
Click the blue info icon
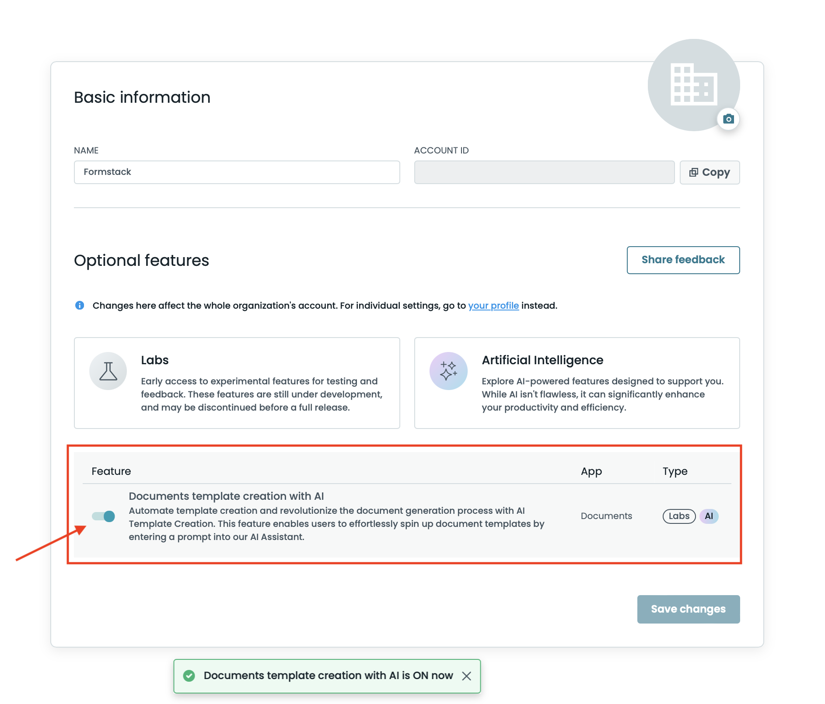coord(80,305)
